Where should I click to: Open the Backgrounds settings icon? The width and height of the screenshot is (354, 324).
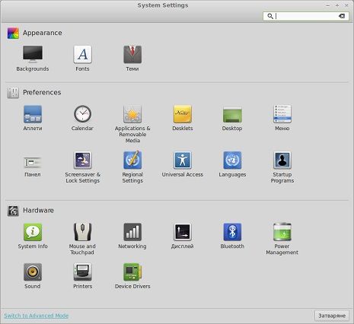coord(33,54)
